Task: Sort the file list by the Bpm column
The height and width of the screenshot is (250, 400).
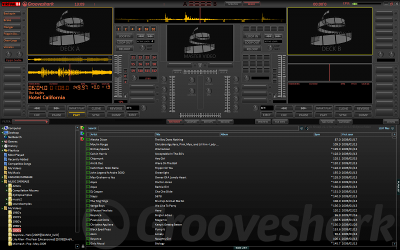Action: tap(327, 134)
